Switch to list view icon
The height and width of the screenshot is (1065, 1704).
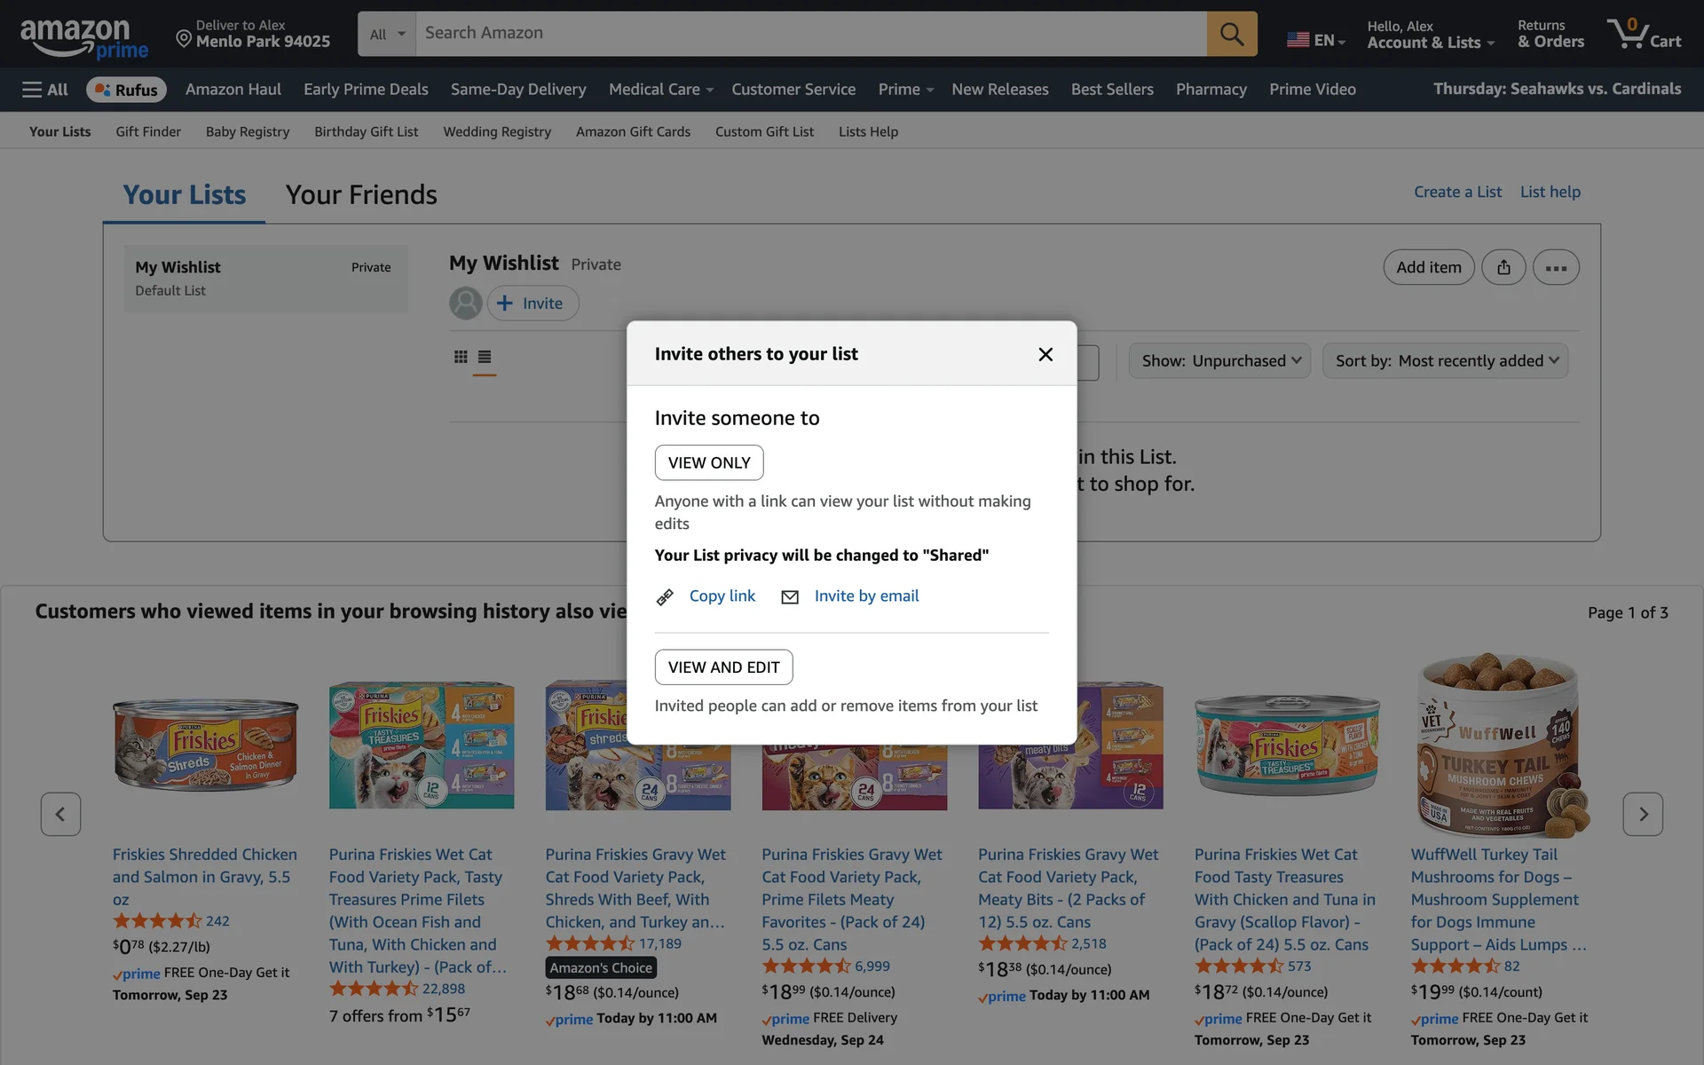[x=485, y=357]
